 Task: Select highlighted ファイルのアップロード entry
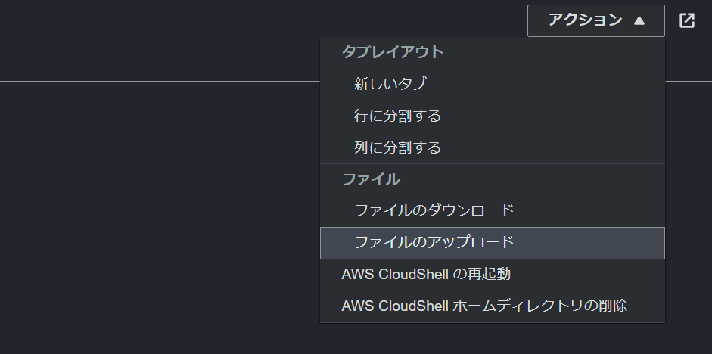pos(493,243)
